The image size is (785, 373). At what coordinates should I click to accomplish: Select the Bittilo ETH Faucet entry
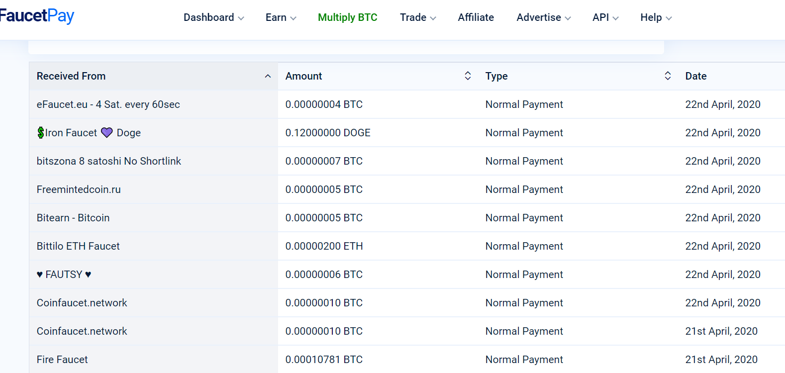tap(78, 246)
